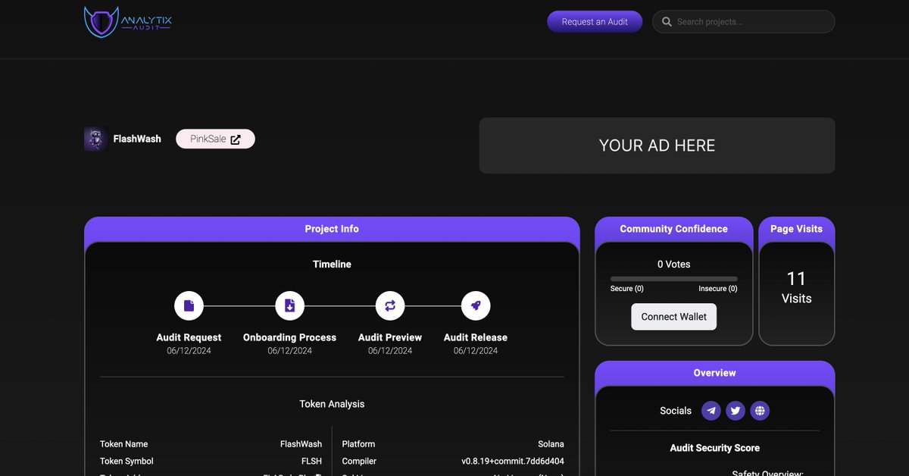909x476 pixels.
Task: Click the Socials label
Action: pos(676,411)
